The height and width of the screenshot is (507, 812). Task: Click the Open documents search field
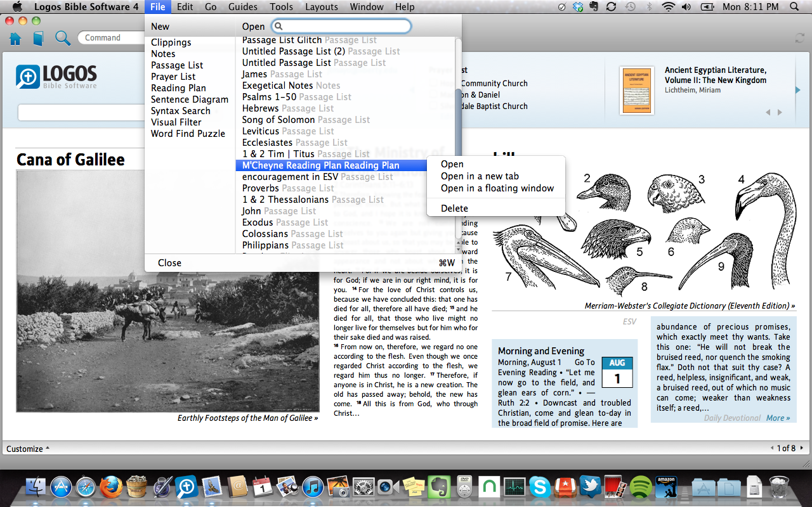point(341,26)
